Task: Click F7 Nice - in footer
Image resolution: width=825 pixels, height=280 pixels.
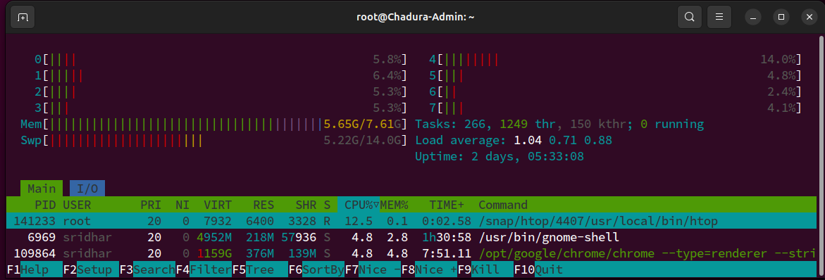Action: click(x=373, y=270)
